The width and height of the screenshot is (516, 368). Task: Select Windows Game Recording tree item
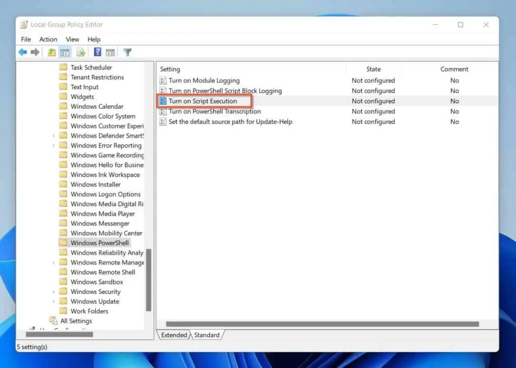click(107, 155)
